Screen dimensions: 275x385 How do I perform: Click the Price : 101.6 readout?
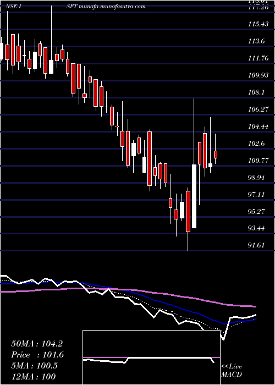37,355
